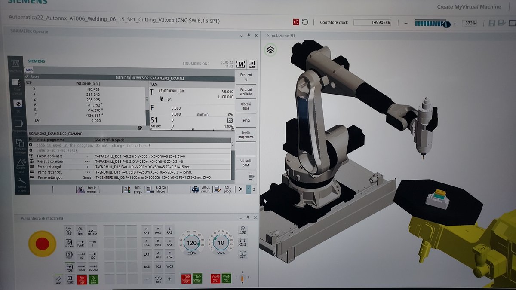Open the Blocchi base softkey
This screenshot has width=516, height=290.
[x=246, y=106]
